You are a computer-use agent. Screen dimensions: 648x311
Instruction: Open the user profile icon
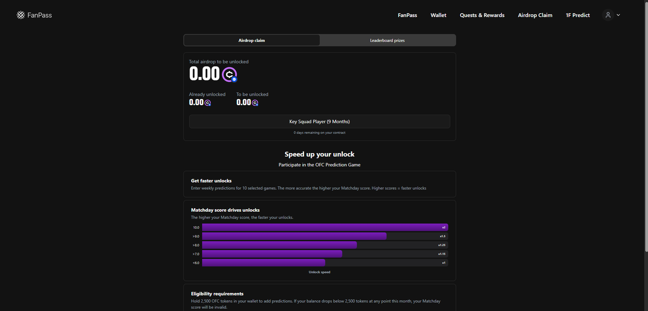pyautogui.click(x=608, y=15)
